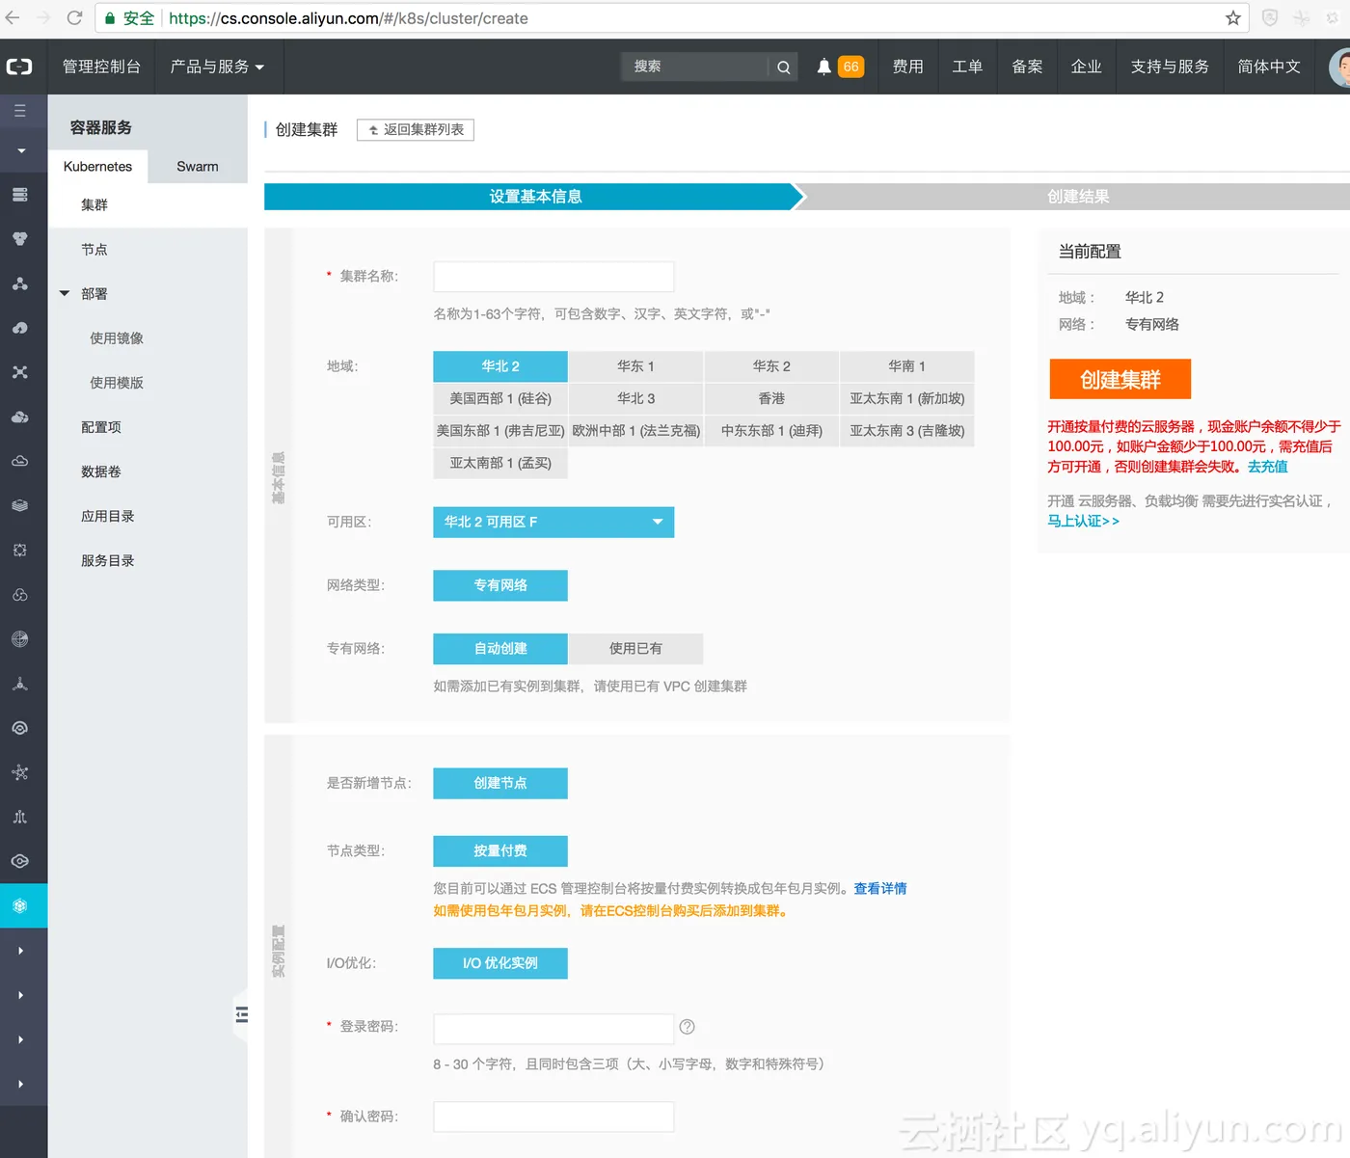This screenshot has height=1158, width=1350.
Task: Open the star-shaped network icon in the left bar
Action: pyautogui.click(x=19, y=772)
